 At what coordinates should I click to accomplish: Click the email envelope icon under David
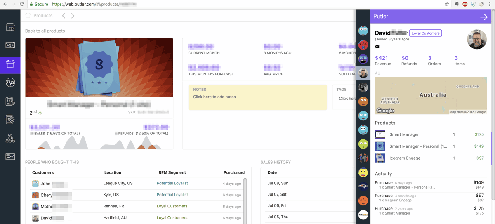pyautogui.click(x=377, y=47)
